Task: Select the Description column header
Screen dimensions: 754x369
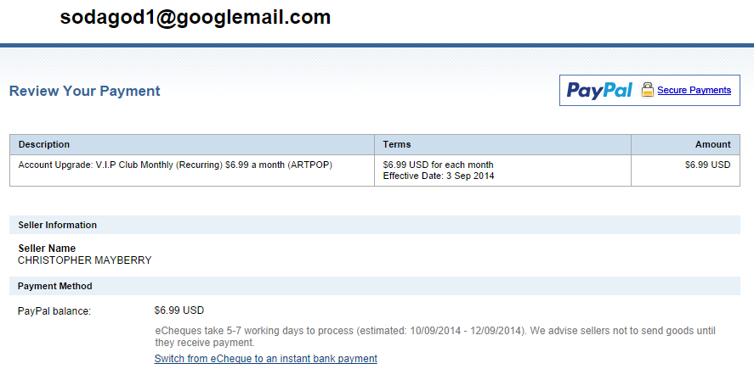Action: pyautogui.click(x=43, y=144)
